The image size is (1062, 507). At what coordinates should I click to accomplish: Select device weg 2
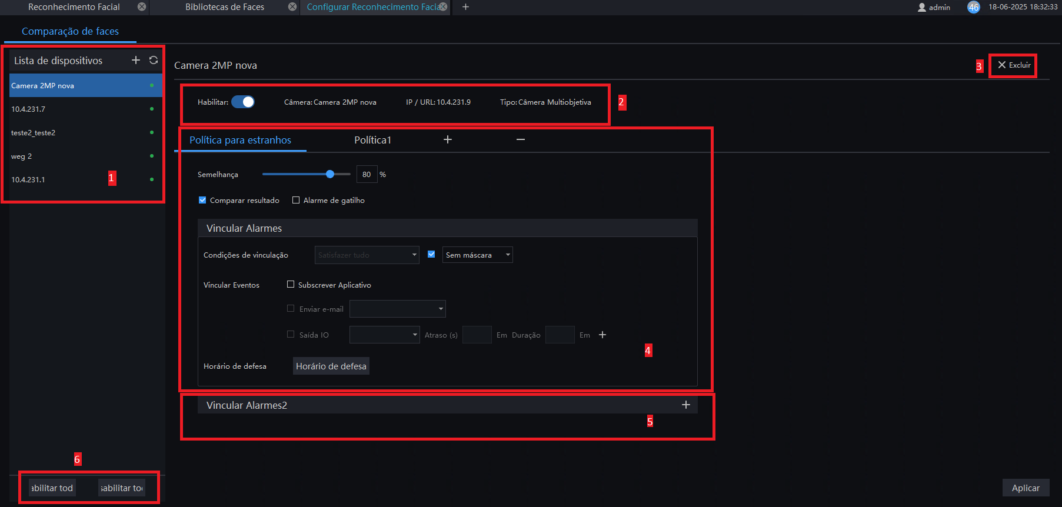pyautogui.click(x=86, y=156)
